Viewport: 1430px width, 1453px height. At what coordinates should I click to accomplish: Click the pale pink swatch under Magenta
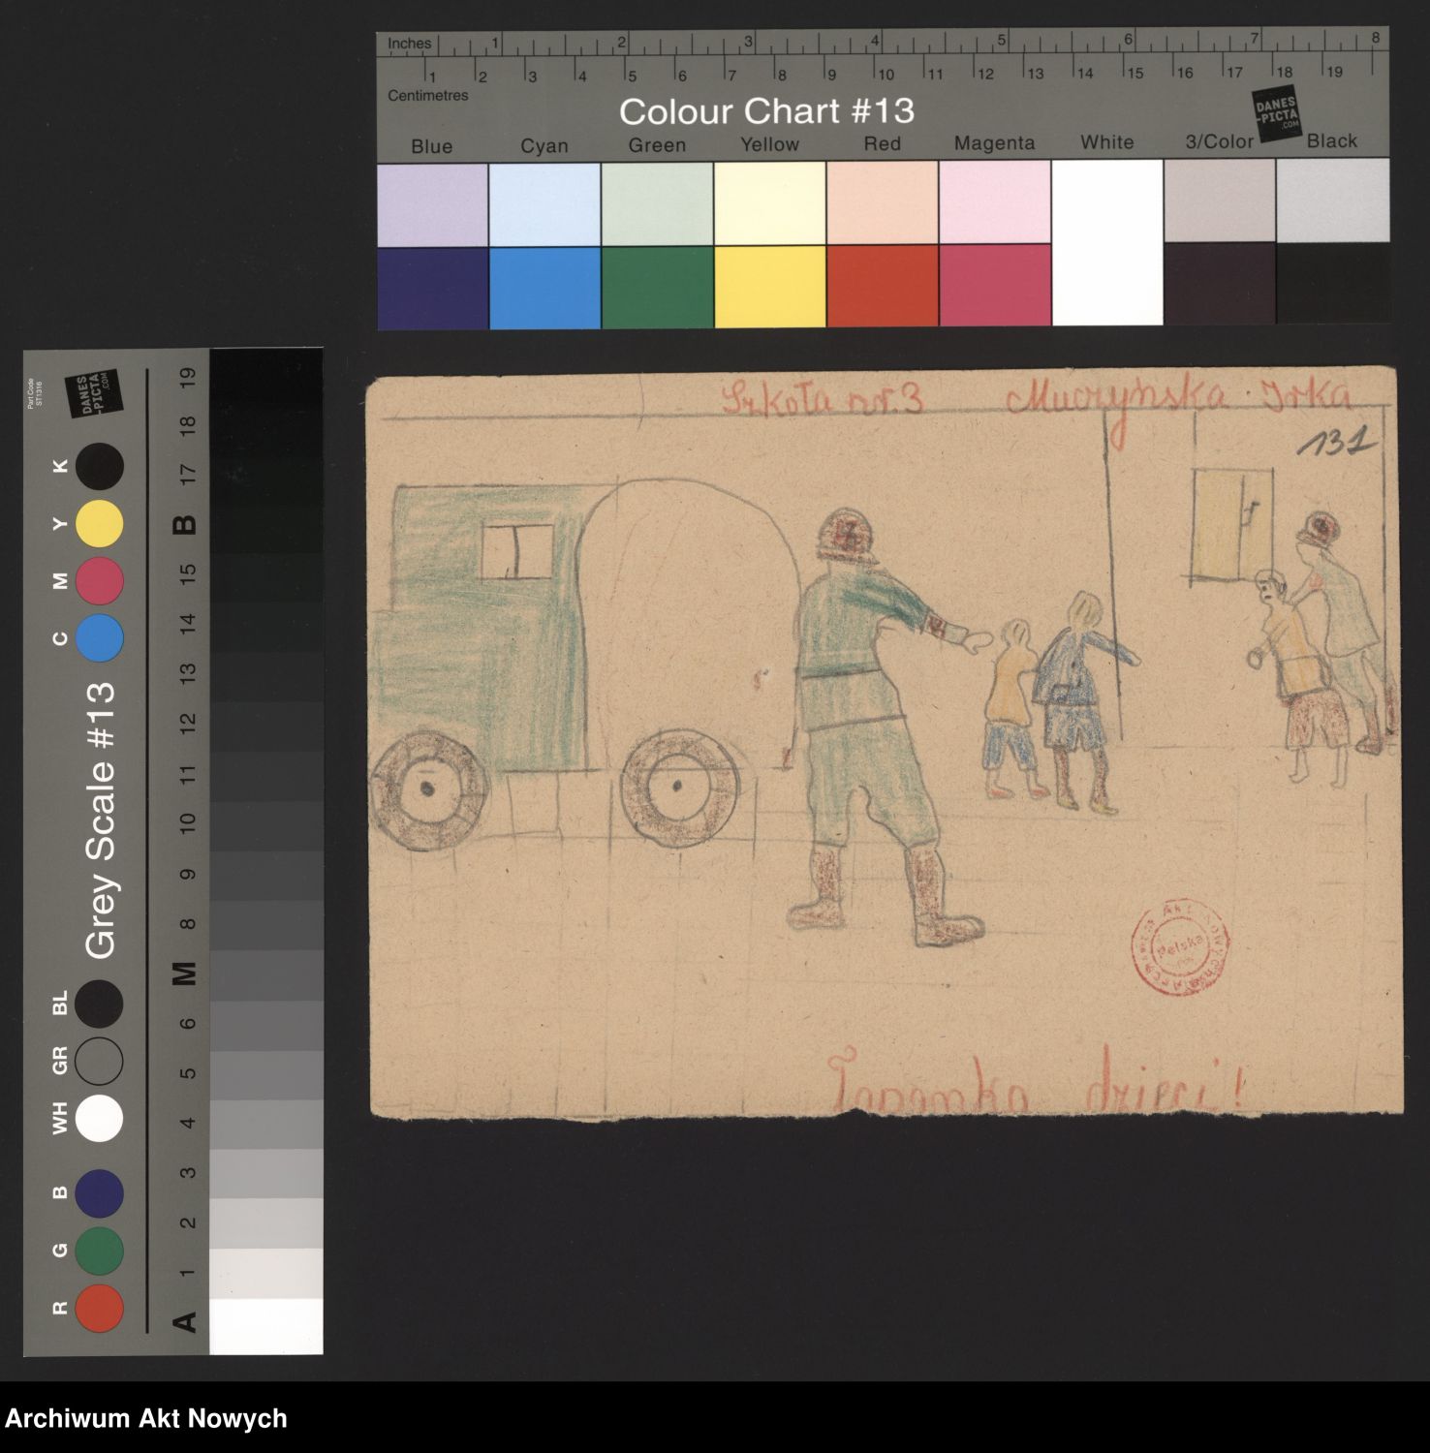coord(994,201)
